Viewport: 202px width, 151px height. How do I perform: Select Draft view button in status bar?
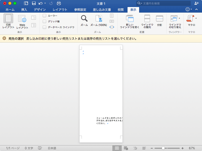click(x=144, y=148)
